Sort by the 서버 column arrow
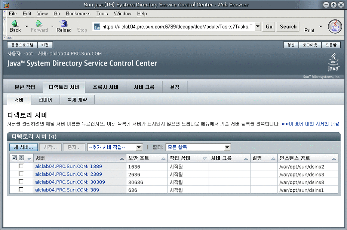The image size is (347, 230). 122,158
